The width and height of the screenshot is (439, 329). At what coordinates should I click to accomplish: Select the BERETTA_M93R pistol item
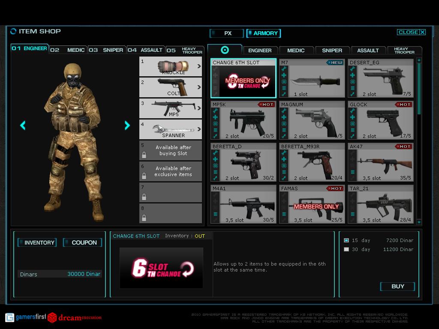click(312, 162)
